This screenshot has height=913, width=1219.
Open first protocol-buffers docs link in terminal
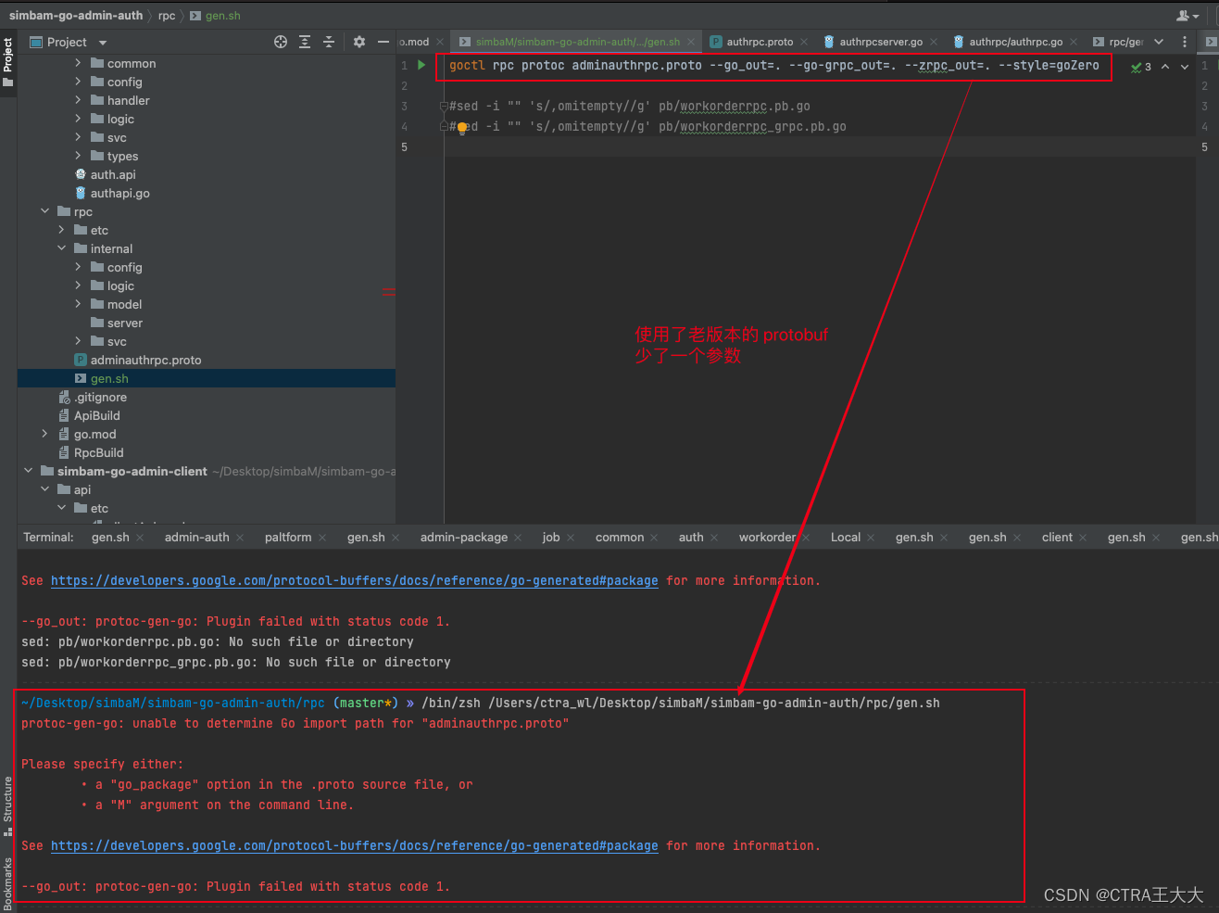coord(355,580)
